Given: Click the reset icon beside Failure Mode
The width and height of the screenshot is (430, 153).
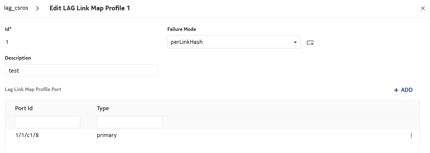Looking at the screenshot, I should coord(310,43).
